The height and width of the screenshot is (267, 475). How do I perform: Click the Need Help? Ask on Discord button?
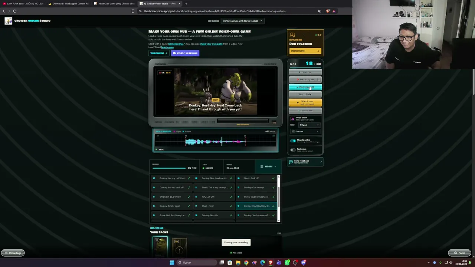(185, 53)
